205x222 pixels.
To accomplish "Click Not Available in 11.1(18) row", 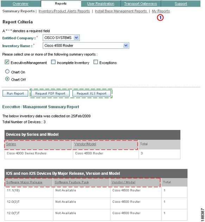I will [66, 190].
